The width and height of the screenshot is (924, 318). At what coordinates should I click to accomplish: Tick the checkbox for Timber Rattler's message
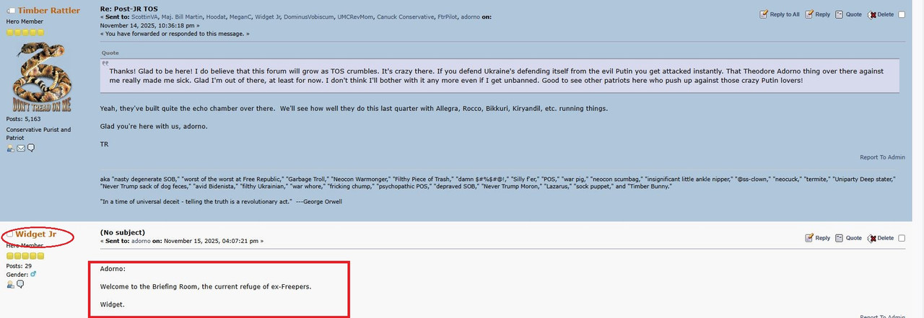click(x=902, y=15)
